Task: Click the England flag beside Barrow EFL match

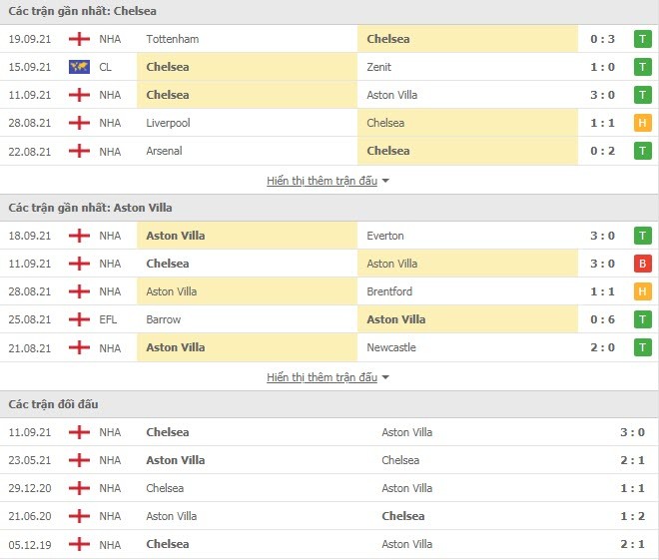Action: click(x=79, y=319)
